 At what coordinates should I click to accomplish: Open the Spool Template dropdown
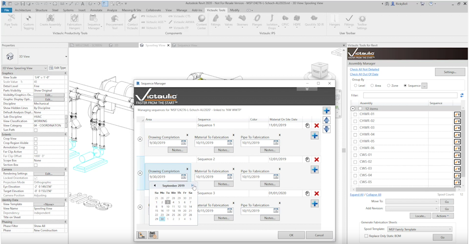[420, 229]
